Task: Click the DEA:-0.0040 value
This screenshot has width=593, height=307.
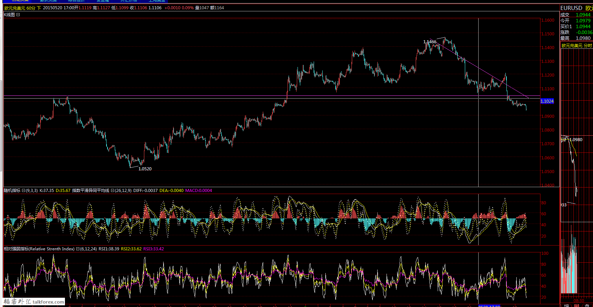Action: coord(171,191)
